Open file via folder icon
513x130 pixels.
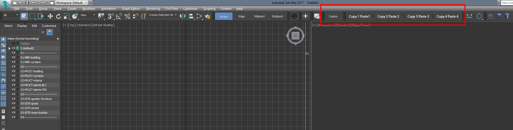point(21,3)
